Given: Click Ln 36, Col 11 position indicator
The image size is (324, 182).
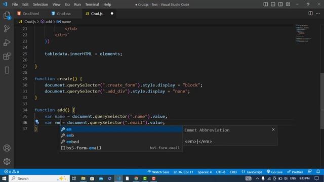Looking at the screenshot, I should 183,172.
